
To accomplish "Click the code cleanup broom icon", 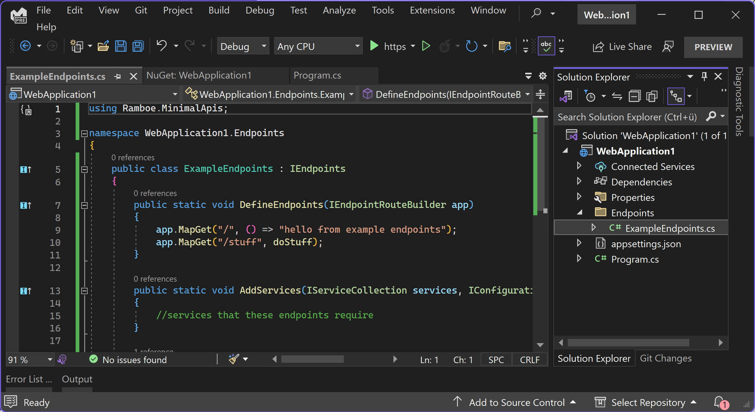I will coord(234,359).
